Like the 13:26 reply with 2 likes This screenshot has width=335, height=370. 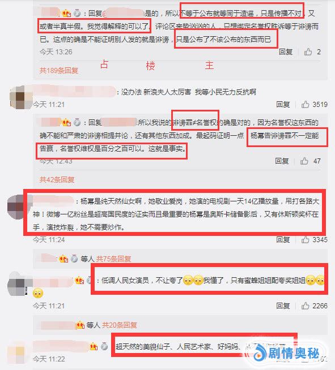(x=308, y=51)
